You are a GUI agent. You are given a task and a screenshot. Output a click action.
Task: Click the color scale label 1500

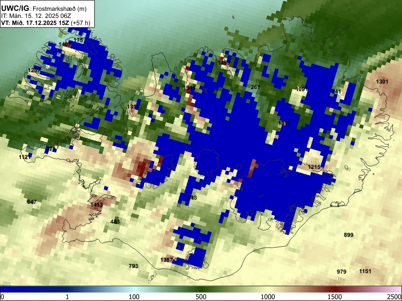(x=335, y=297)
